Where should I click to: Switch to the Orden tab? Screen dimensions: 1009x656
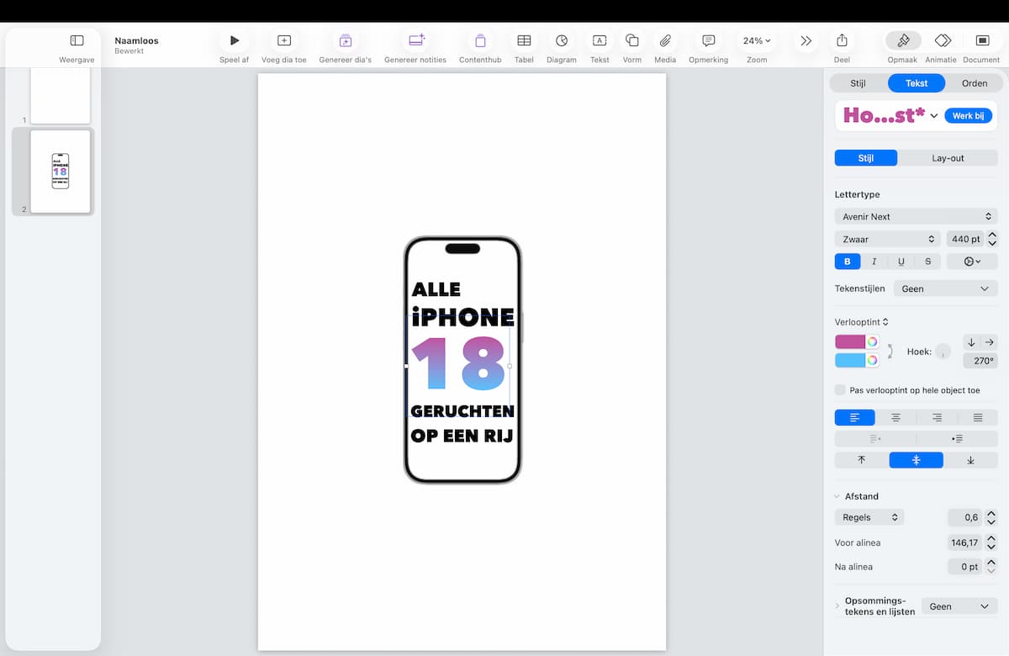975,83
